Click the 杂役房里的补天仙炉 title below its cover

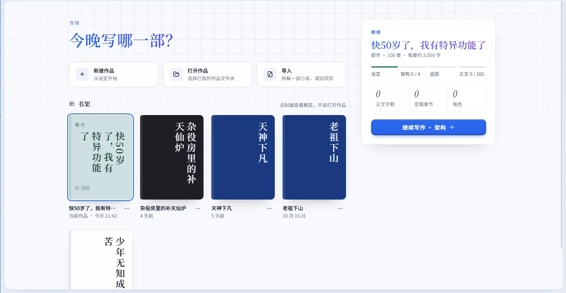163,208
